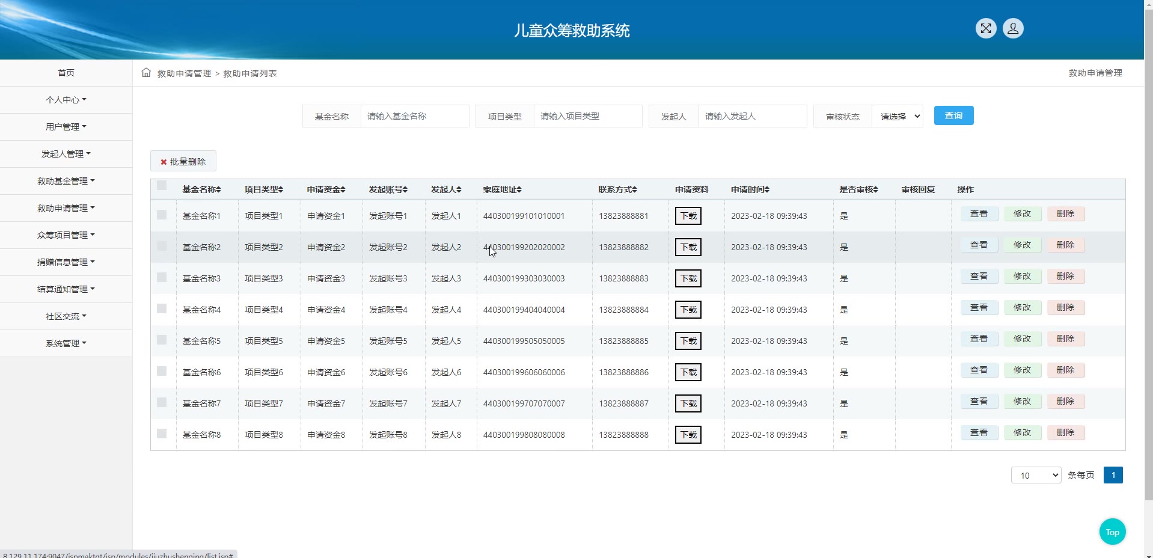The height and width of the screenshot is (558, 1153).
Task: Open the 审核状态 请选择 dropdown
Action: click(898, 116)
